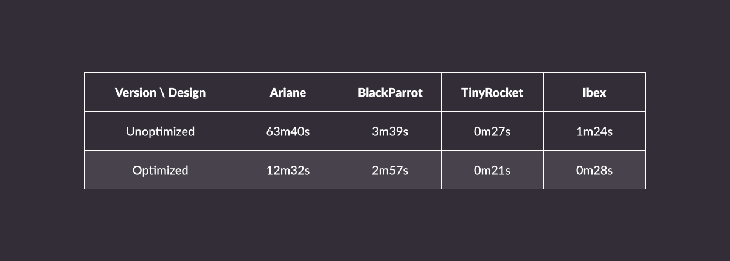This screenshot has height=261, width=730.
Task: Select Ibex optimized time 0m28s
Action: (x=594, y=170)
